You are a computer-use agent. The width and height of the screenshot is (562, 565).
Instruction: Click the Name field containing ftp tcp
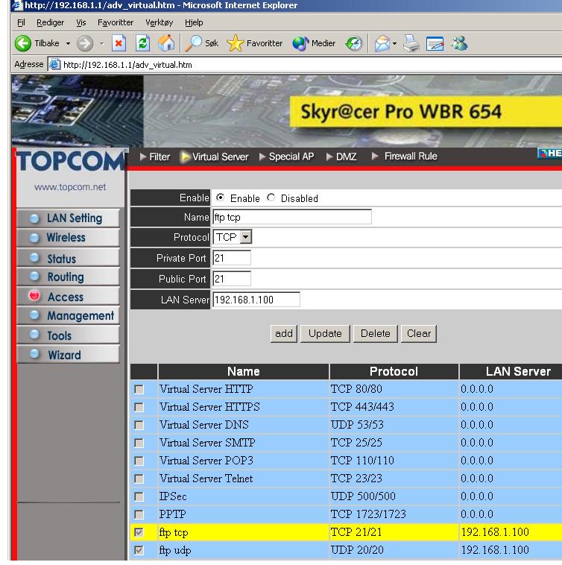pos(292,217)
